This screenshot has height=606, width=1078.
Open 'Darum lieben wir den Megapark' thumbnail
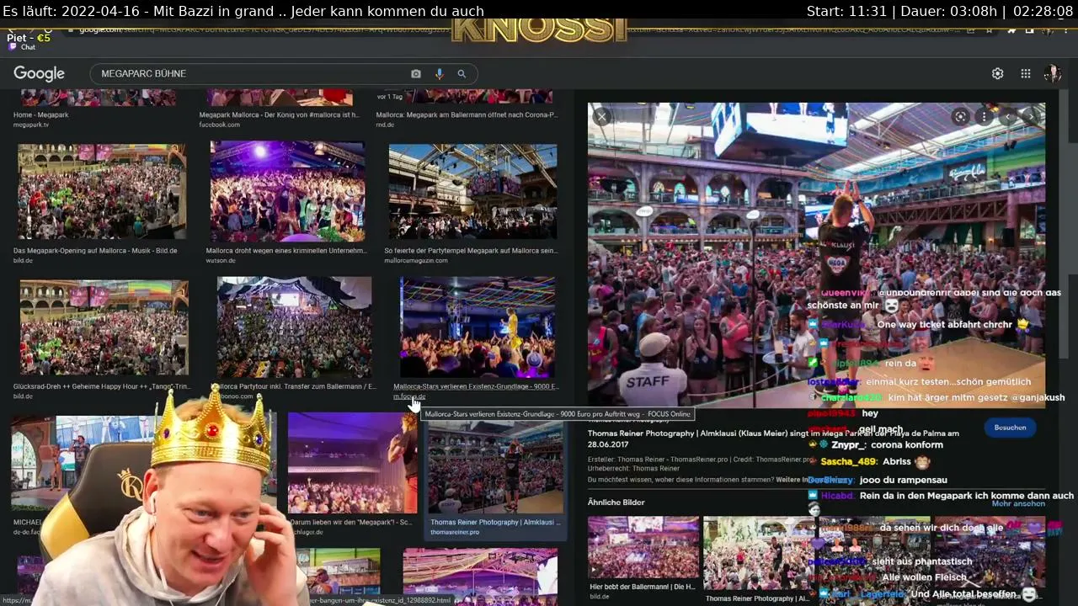(352, 463)
